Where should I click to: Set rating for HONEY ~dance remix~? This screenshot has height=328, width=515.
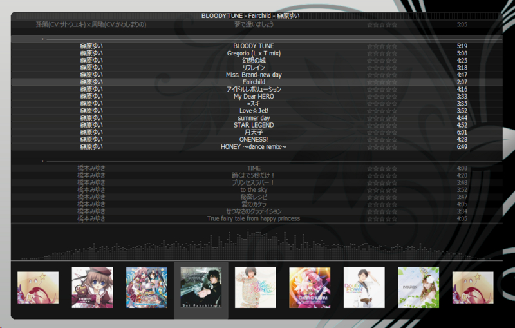tap(382, 147)
